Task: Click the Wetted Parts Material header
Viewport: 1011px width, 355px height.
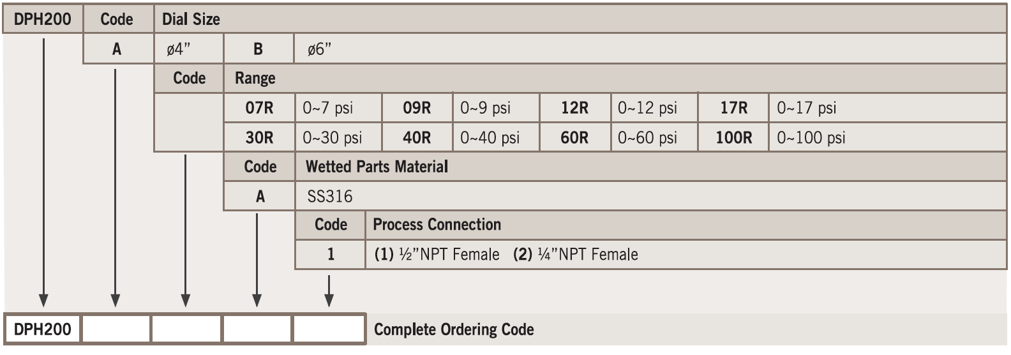Action: pyautogui.click(x=377, y=167)
